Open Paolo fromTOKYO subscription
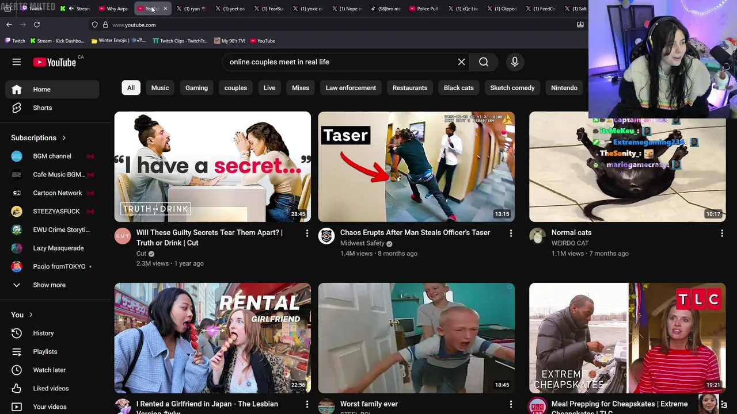The width and height of the screenshot is (737, 414). (52, 267)
